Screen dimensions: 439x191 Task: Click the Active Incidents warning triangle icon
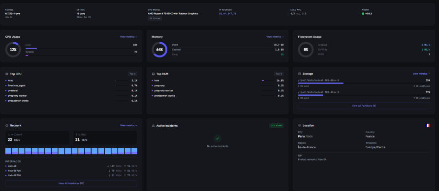153,126
